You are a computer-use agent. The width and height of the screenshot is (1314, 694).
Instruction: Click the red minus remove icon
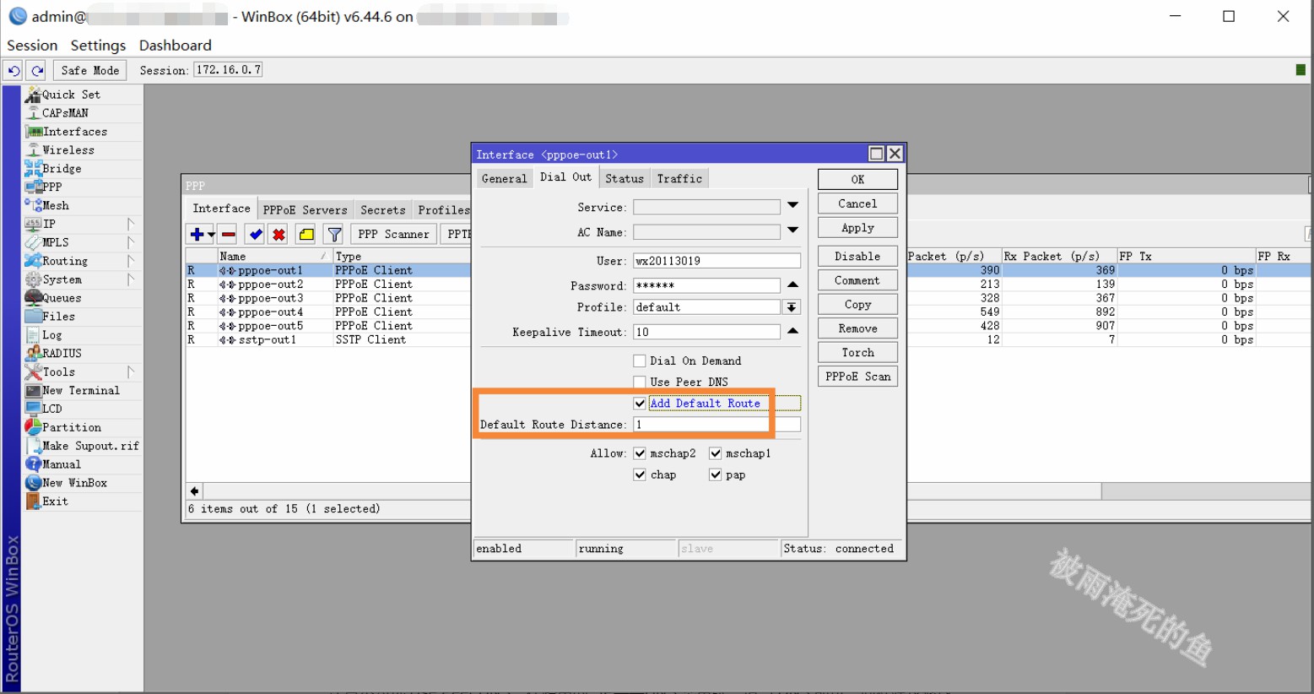(229, 235)
